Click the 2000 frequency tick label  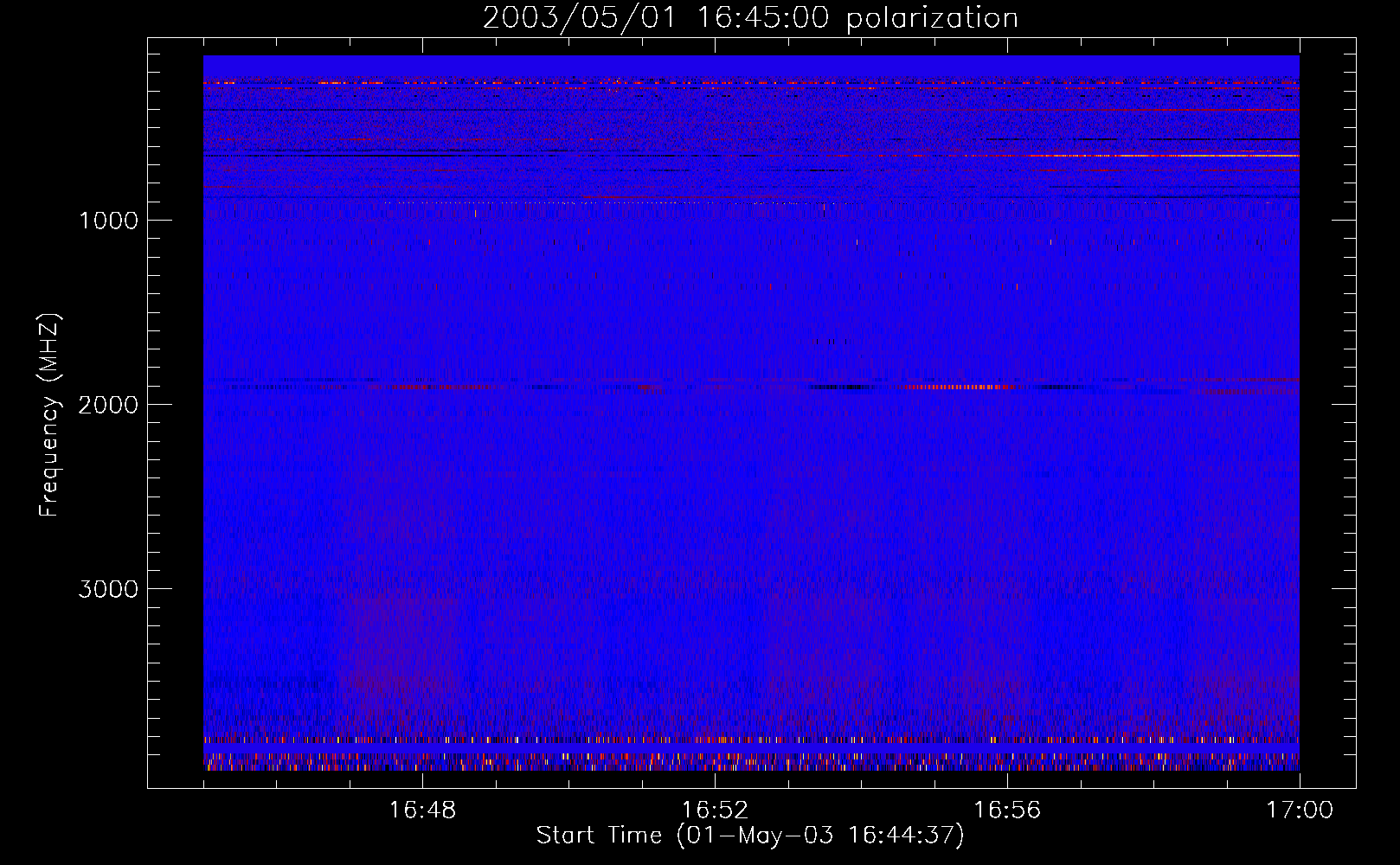pos(108,405)
